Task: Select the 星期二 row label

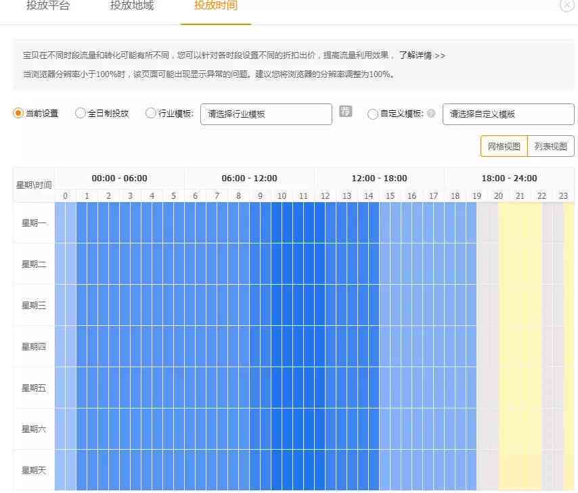Action: tap(34, 264)
